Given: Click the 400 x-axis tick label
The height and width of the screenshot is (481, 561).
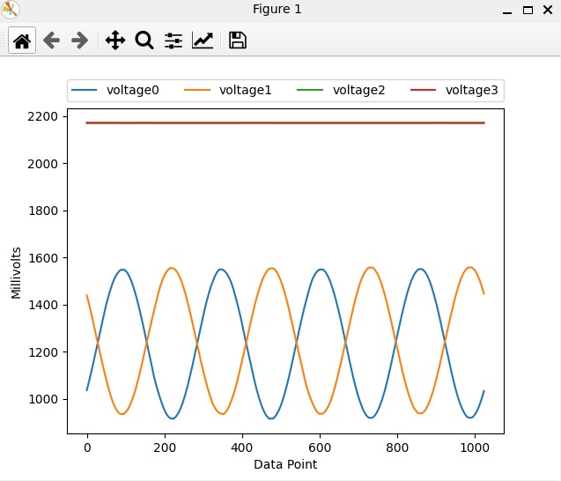Looking at the screenshot, I should (242, 448).
